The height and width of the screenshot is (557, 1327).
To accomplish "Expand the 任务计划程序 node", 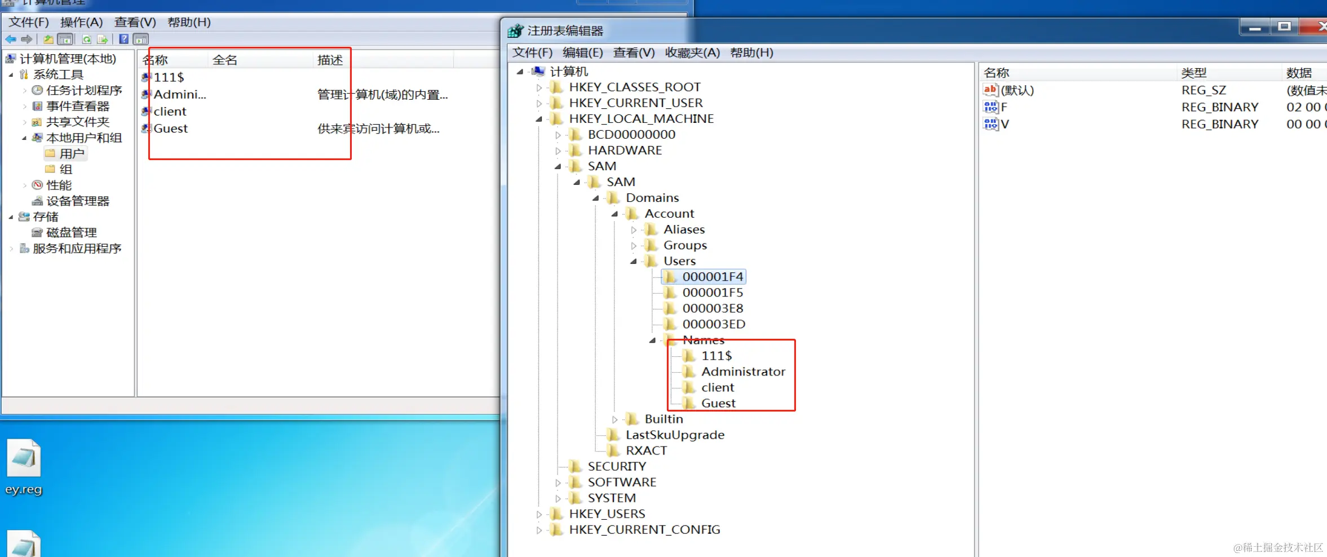I will pos(24,90).
